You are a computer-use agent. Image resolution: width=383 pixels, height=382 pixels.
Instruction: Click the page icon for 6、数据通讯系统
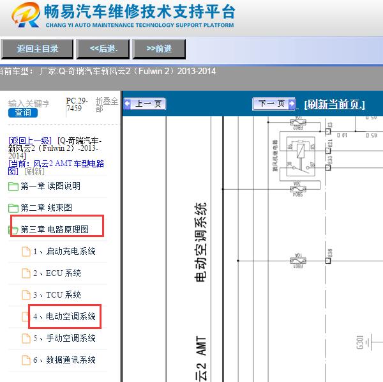pyautogui.click(x=26, y=360)
